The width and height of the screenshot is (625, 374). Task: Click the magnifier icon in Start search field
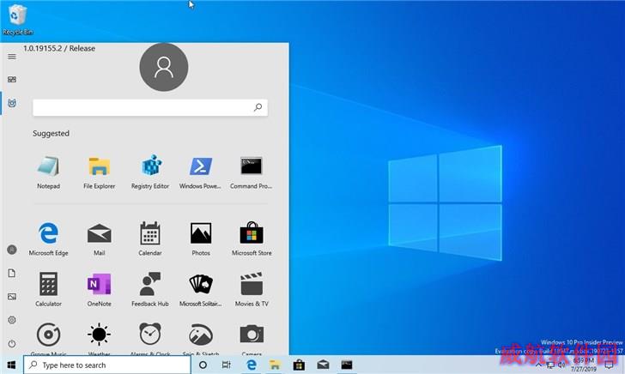coord(258,107)
